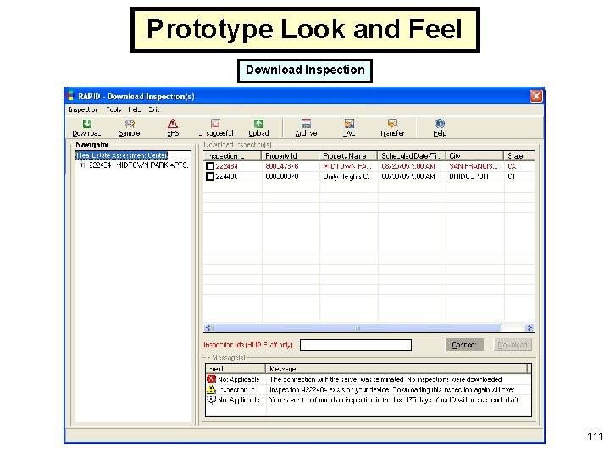Sort by the City column header

coord(474,156)
